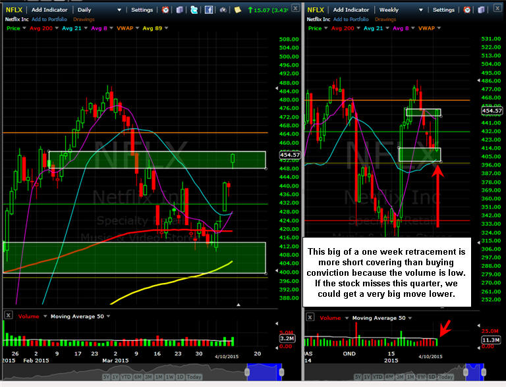Image resolution: width=506 pixels, height=387 pixels.
Task: Click the binoculars icon in Daily chart toolbar
Action: click(223, 10)
